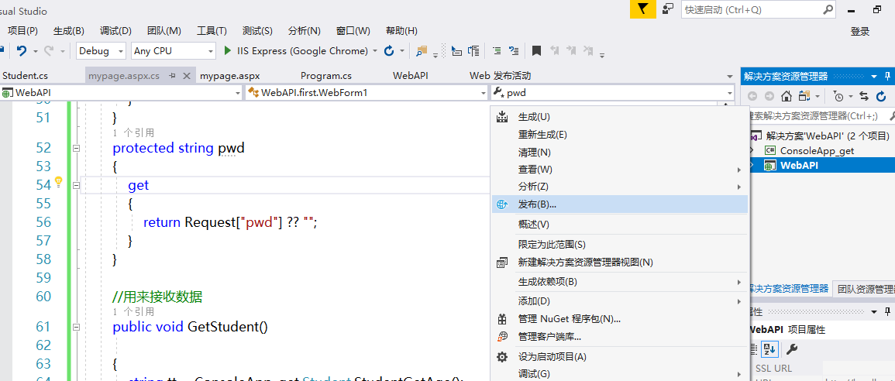Click the toggle bookmark icon

click(x=536, y=51)
